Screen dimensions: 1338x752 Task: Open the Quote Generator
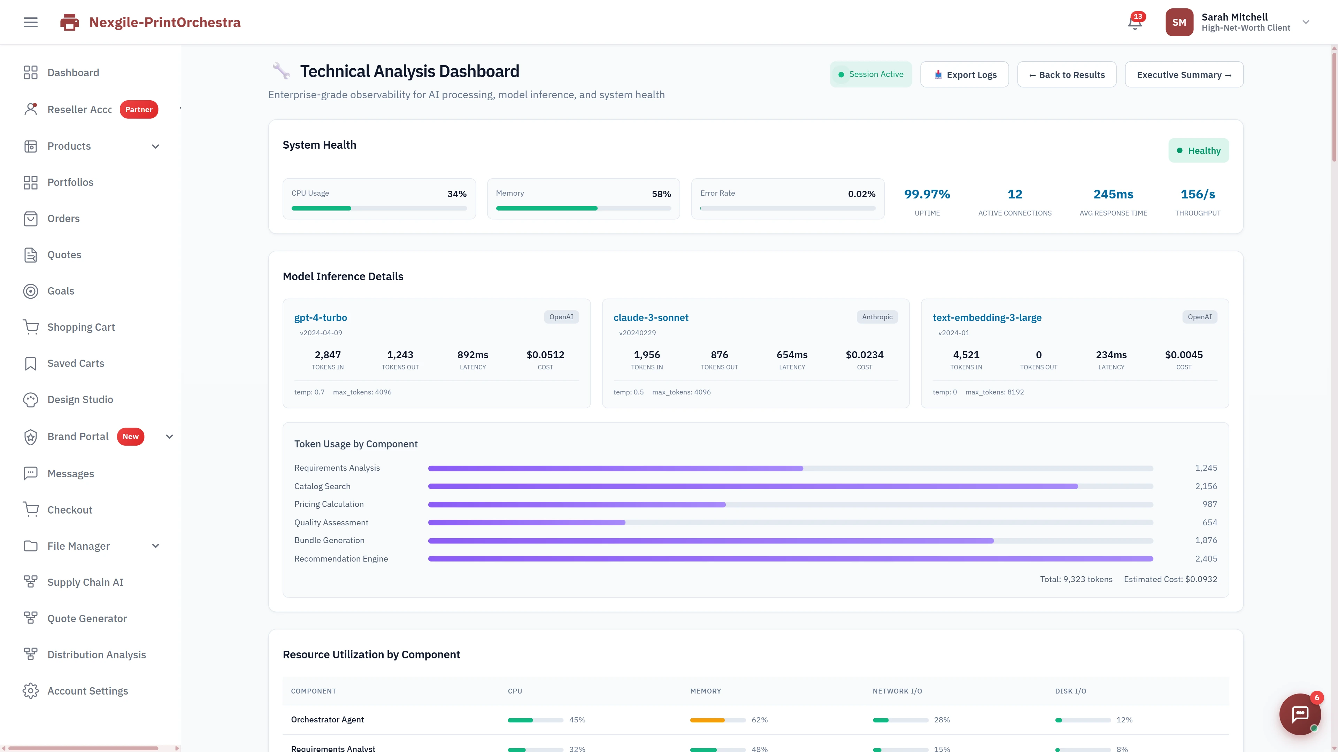87,618
